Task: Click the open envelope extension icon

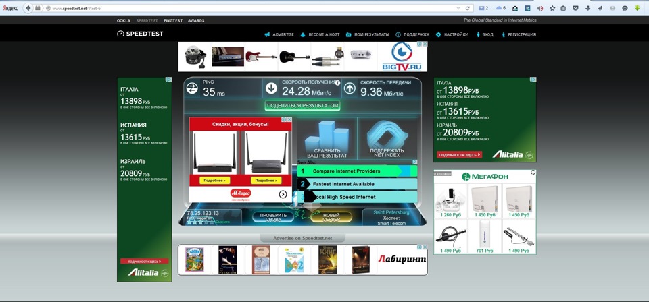Action: [x=515, y=8]
